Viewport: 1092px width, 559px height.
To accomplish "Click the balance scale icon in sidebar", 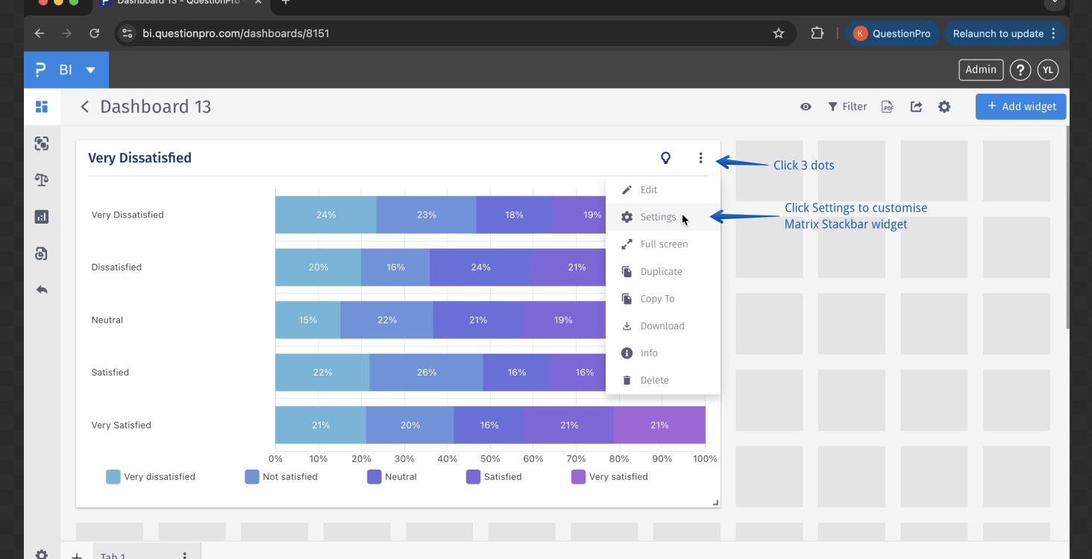I will (42, 180).
